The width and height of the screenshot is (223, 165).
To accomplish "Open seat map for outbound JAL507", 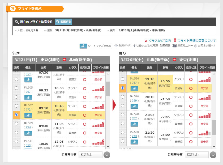I will point(28,115).
